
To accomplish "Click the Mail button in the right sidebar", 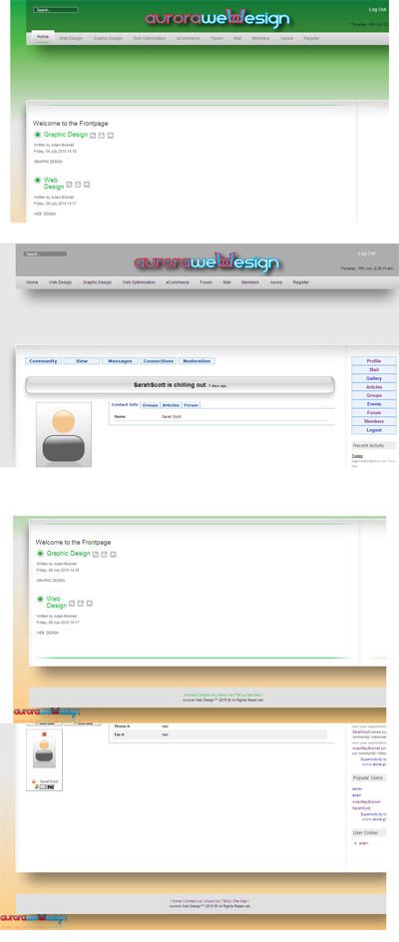I will click(x=374, y=369).
